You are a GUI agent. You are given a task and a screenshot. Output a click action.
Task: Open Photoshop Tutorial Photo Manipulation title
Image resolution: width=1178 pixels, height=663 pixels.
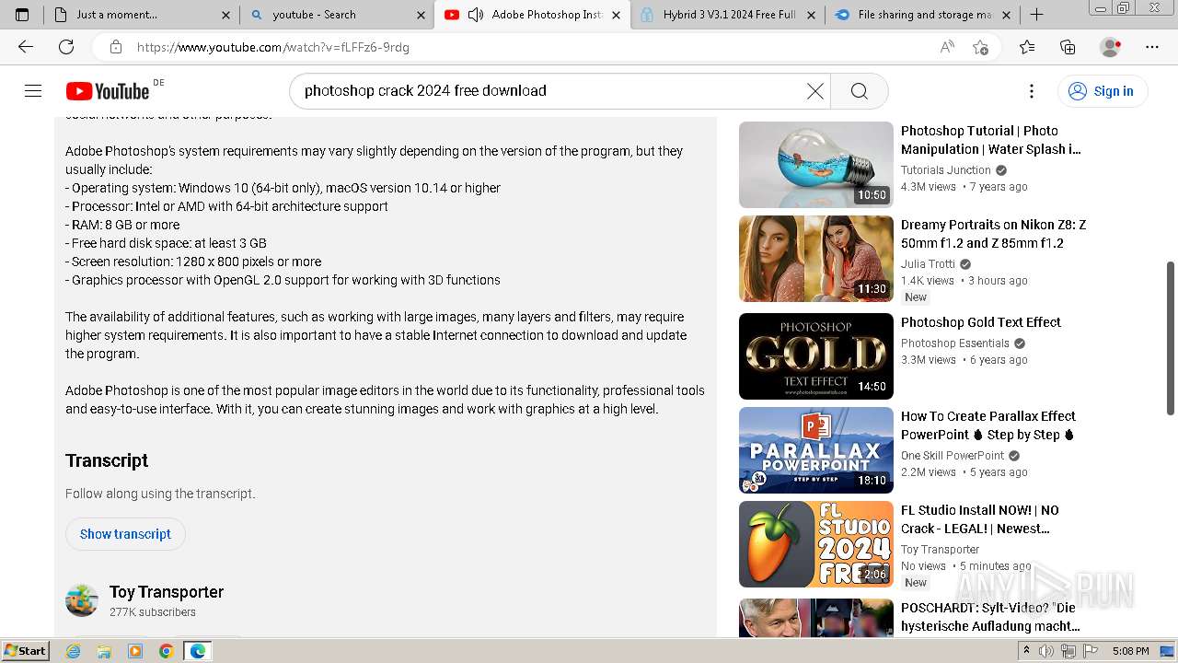coord(991,140)
